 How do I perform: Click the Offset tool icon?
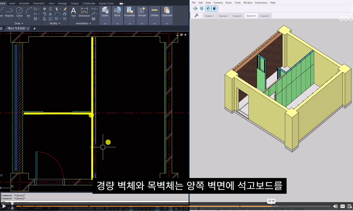click(x=65, y=19)
